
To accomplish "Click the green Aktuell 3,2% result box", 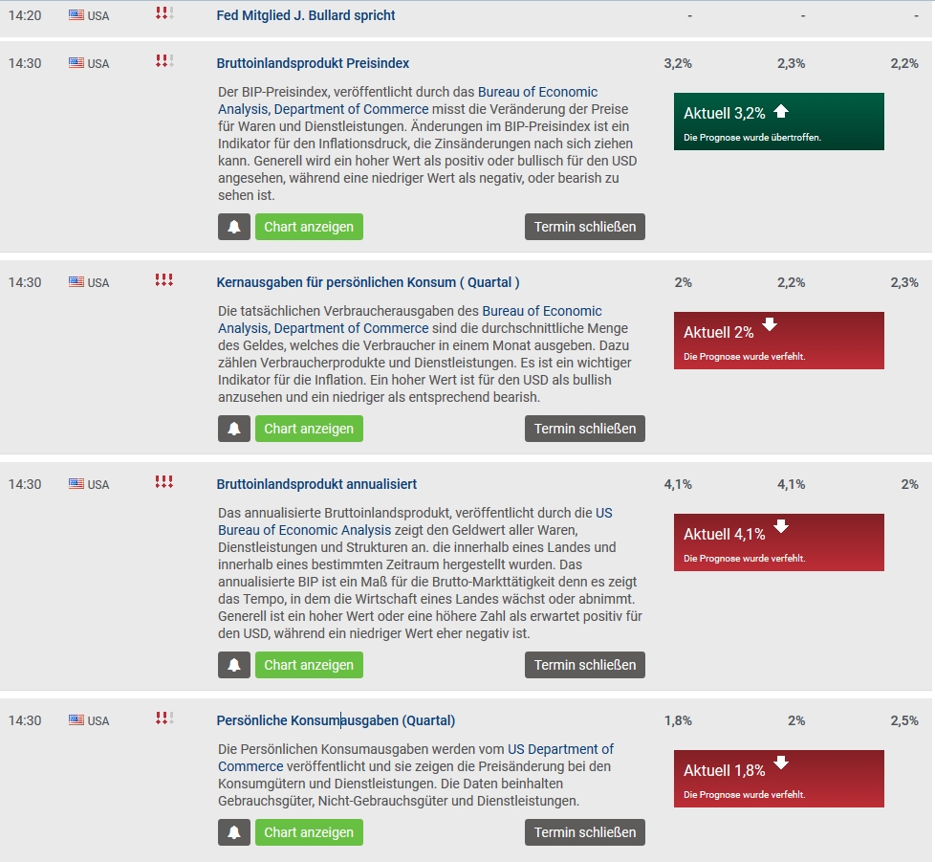I will pos(778,122).
